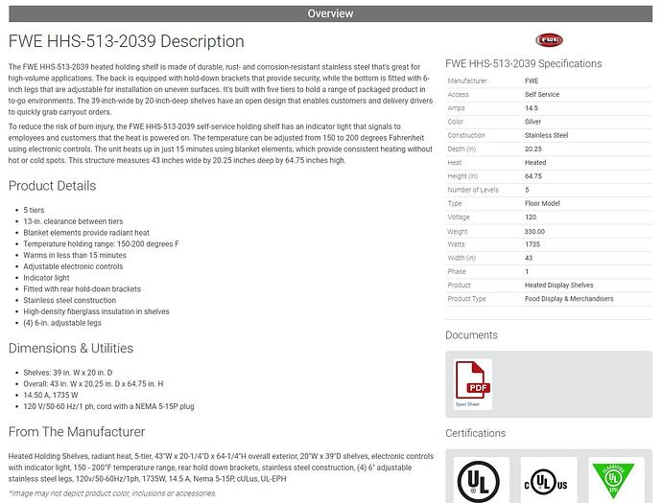Click the 'FWE HHS-513-2039 Description' heading
Viewport: 663px width, 503px height.
[x=126, y=42]
